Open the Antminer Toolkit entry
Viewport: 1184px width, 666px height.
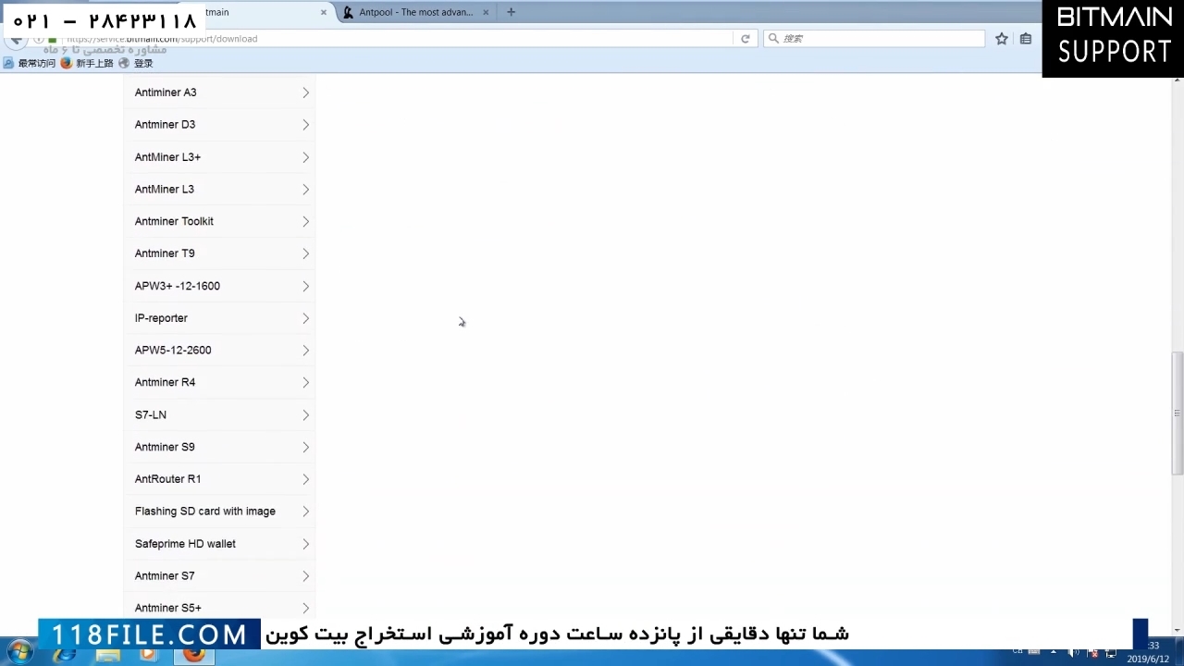(220, 221)
